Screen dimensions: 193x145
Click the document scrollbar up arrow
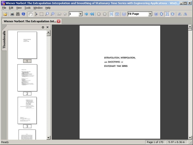(190, 27)
